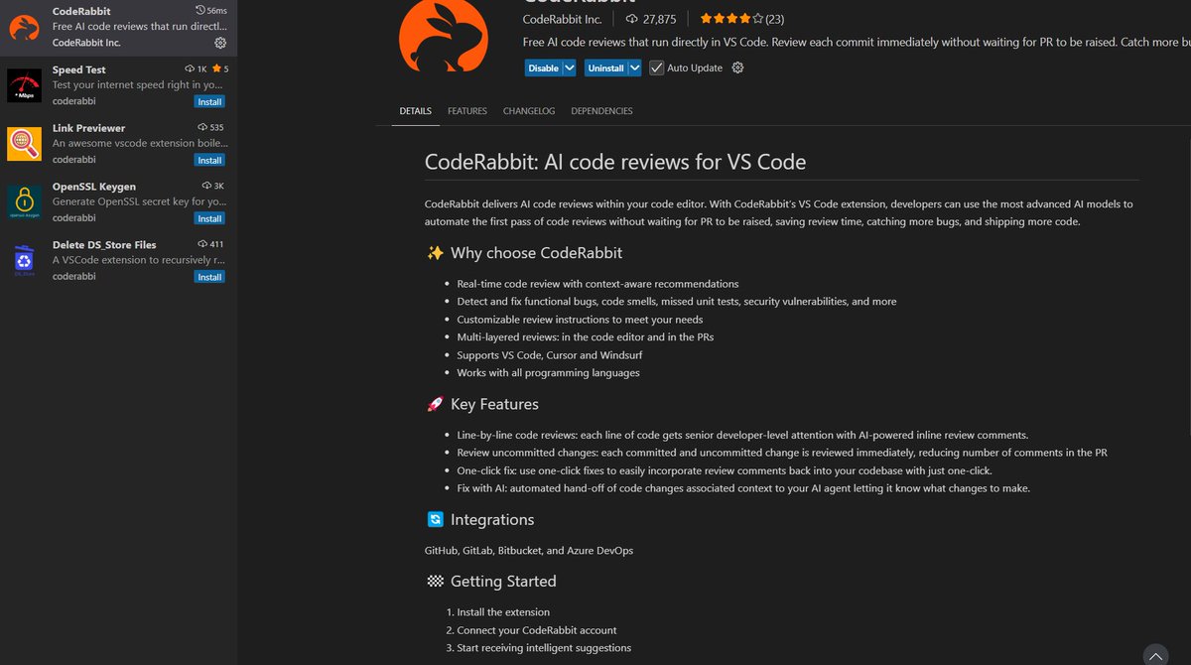
Task: Click the 'Getting Started' heading
Action: [503, 582]
